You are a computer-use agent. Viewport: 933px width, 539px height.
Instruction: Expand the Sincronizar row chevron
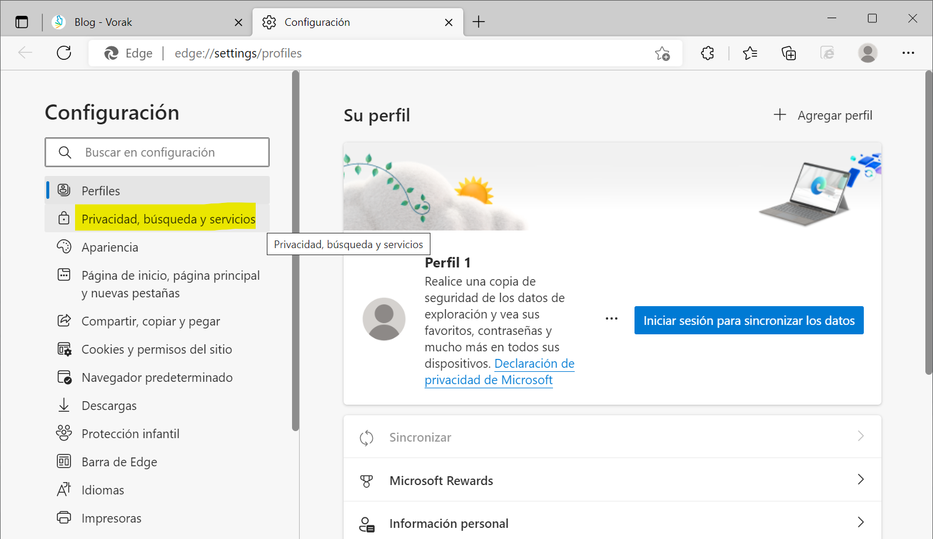861,436
